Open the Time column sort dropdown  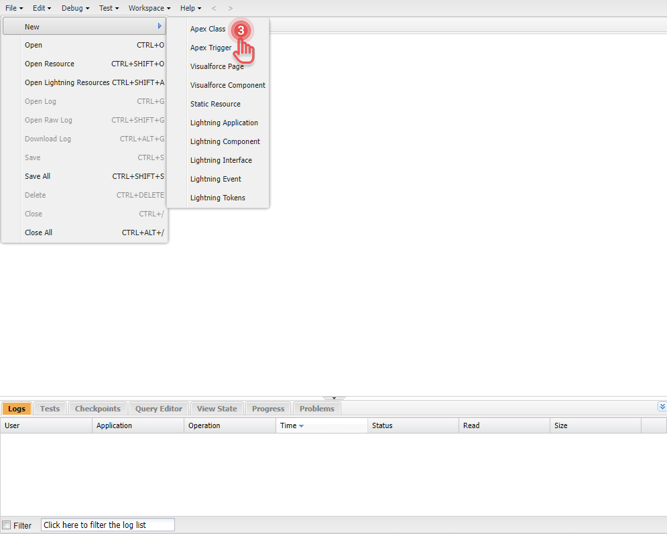[301, 425]
